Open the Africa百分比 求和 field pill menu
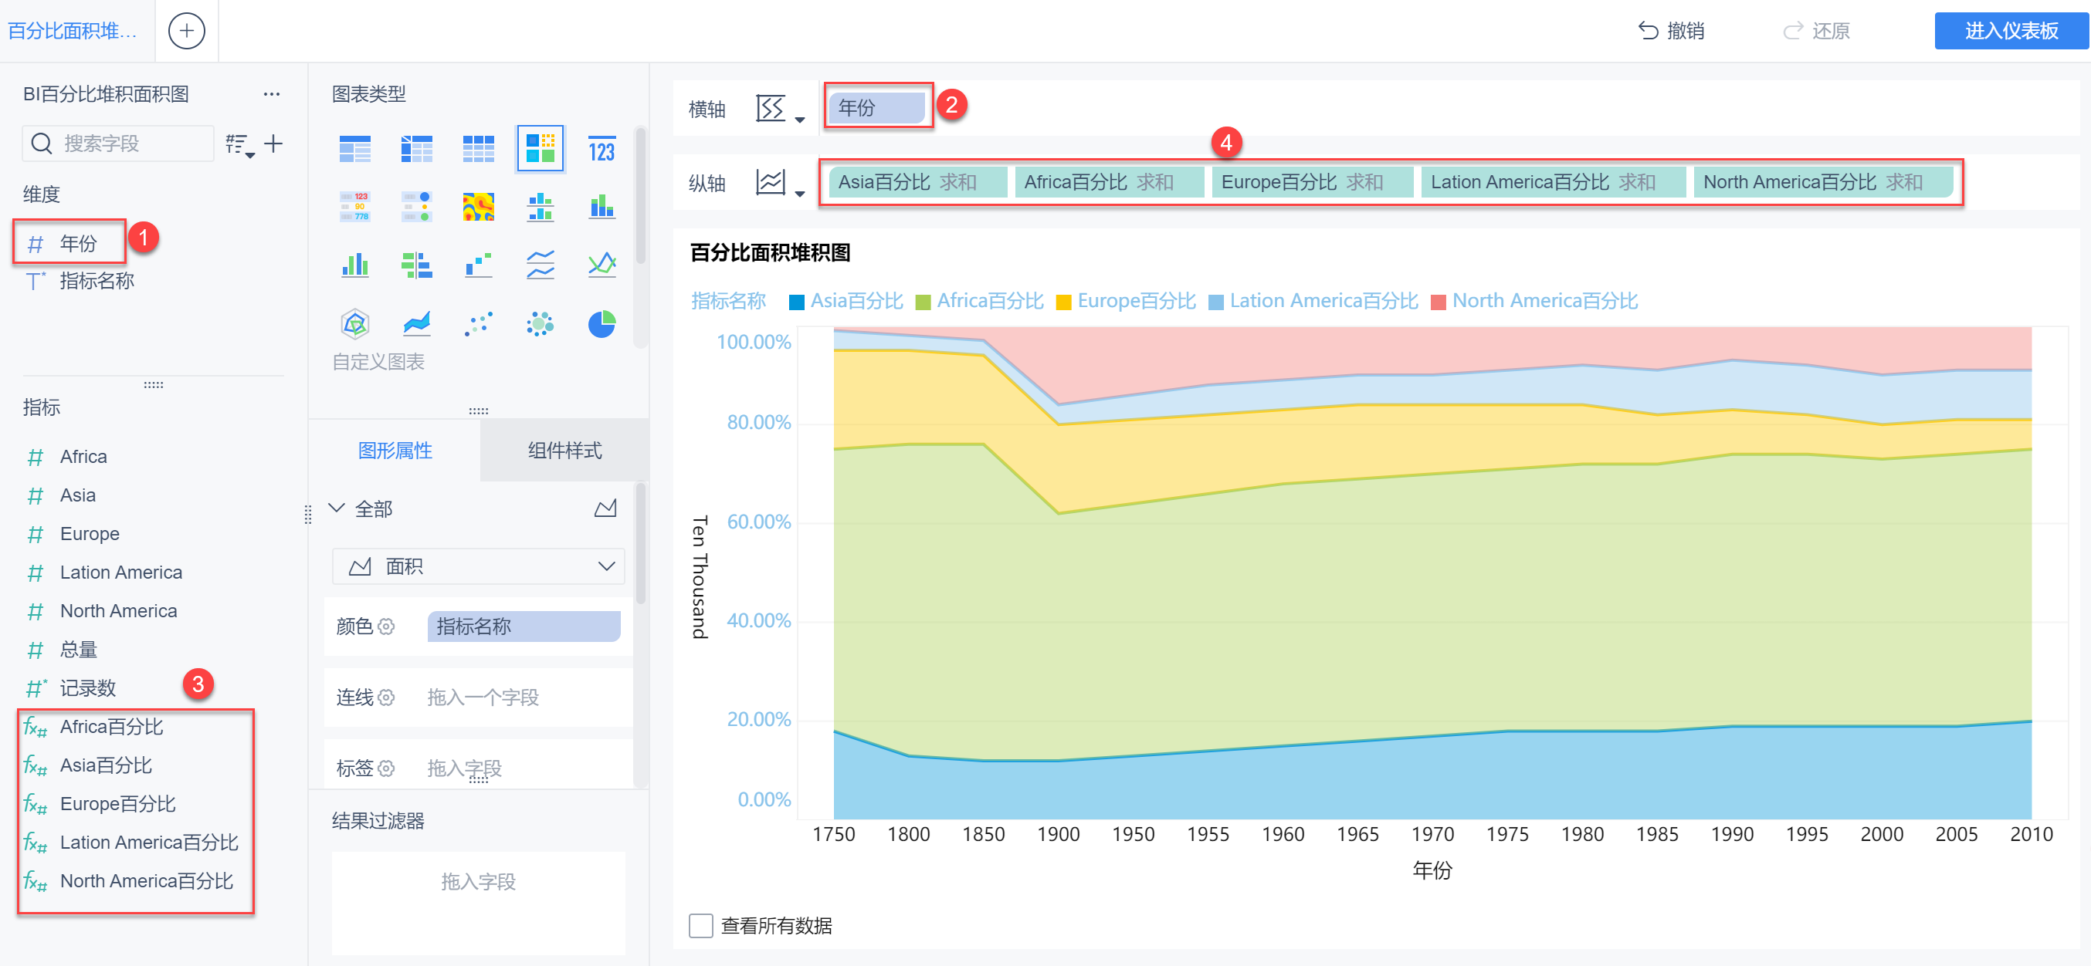Image resolution: width=2091 pixels, height=966 pixels. [1108, 181]
